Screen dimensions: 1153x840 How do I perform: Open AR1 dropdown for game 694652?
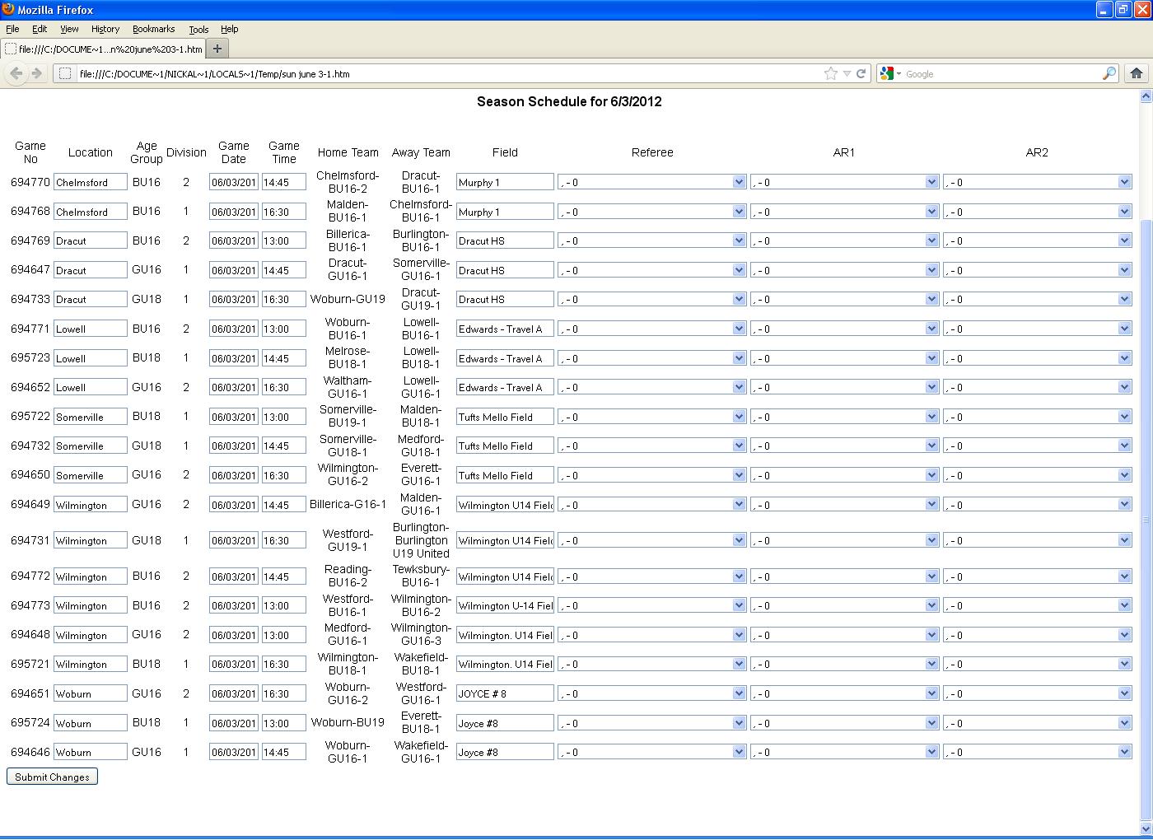point(844,387)
